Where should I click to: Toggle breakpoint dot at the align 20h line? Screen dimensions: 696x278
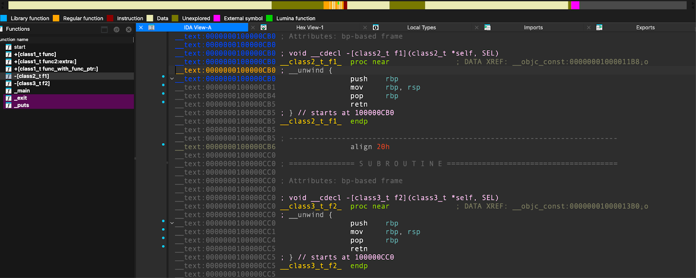(163, 144)
